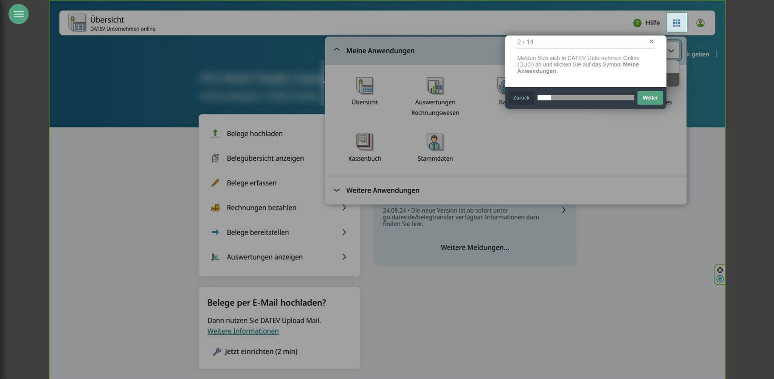Click the Weiter button in tour
Image resolution: width=774 pixels, height=379 pixels.
(x=650, y=98)
